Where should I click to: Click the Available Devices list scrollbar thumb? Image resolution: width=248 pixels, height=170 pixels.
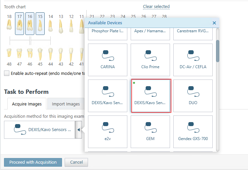tap(218, 51)
